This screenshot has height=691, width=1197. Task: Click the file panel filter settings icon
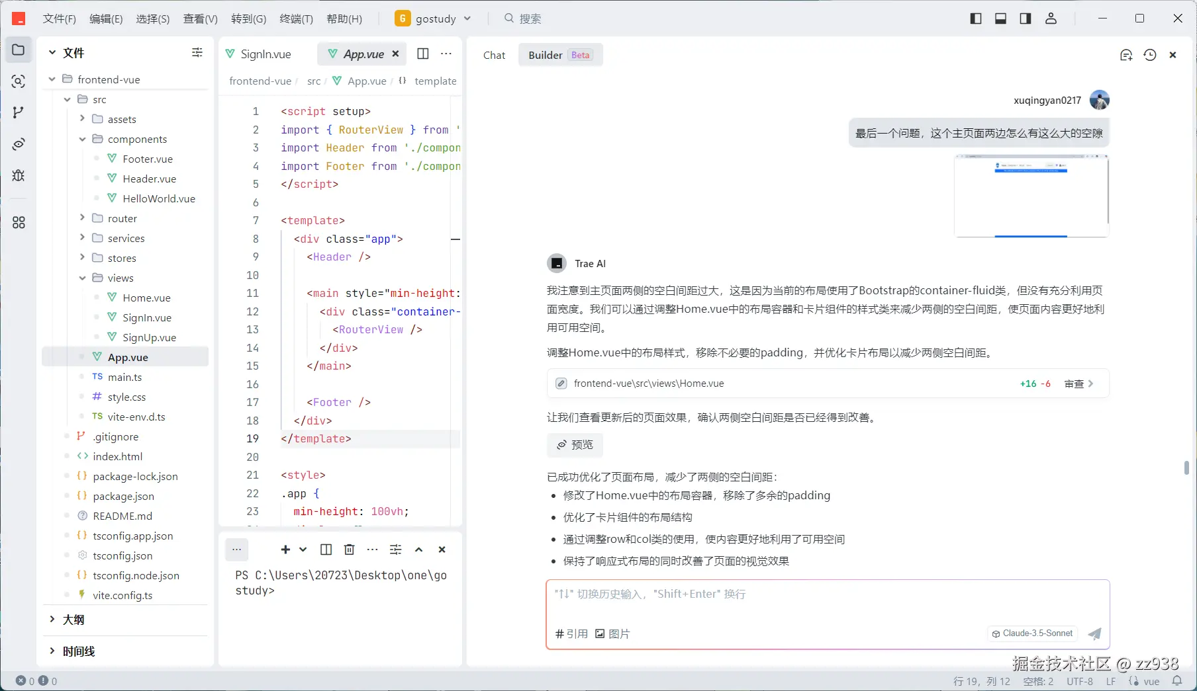(x=197, y=53)
